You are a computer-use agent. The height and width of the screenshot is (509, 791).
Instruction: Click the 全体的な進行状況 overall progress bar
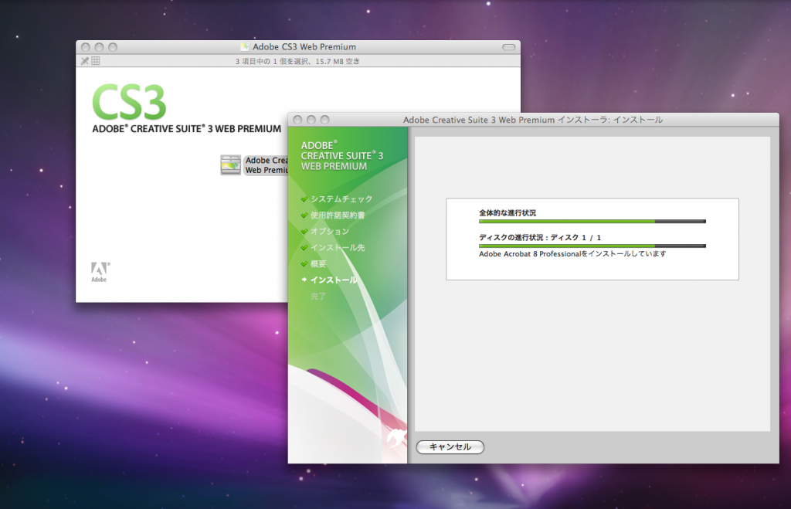592,222
